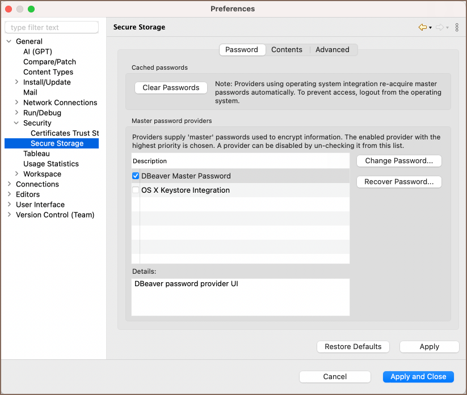The image size is (467, 395).
Task: Open the back history dropdown arrow
Action: (x=430, y=28)
